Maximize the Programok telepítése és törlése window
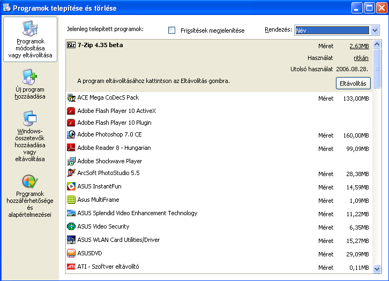The height and width of the screenshot is (281, 389). pos(369,7)
